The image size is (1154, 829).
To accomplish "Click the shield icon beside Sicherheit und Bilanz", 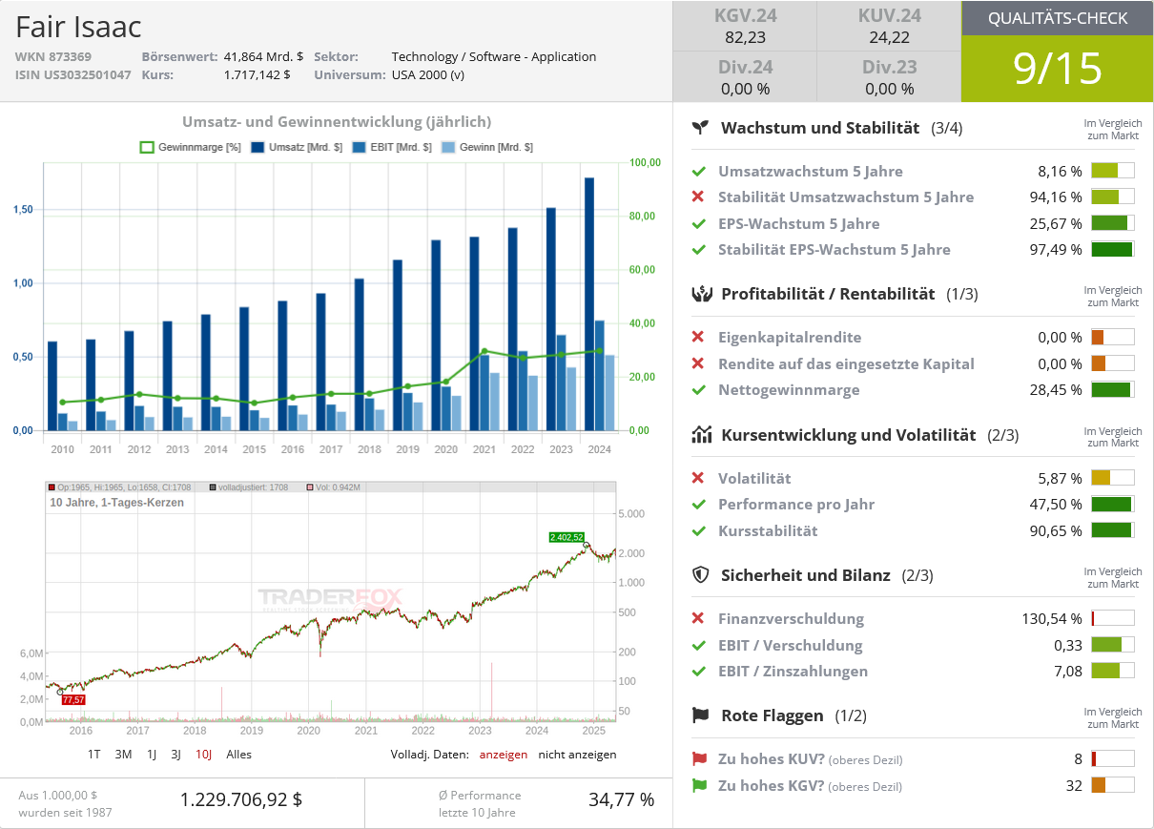I will [700, 575].
